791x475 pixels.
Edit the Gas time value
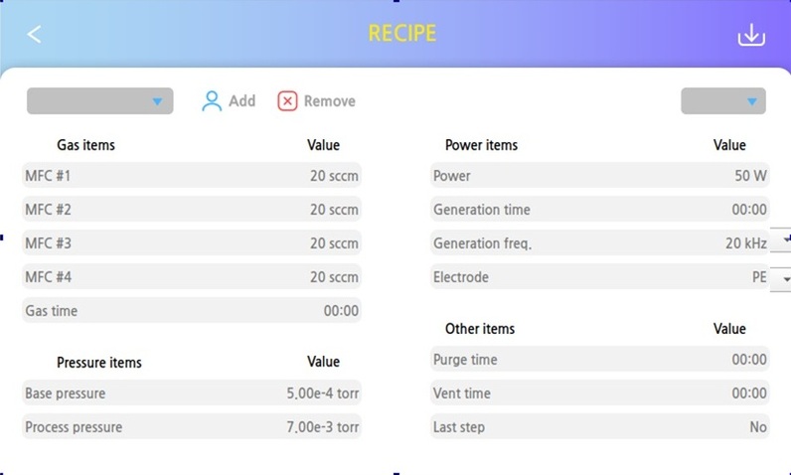pos(341,311)
